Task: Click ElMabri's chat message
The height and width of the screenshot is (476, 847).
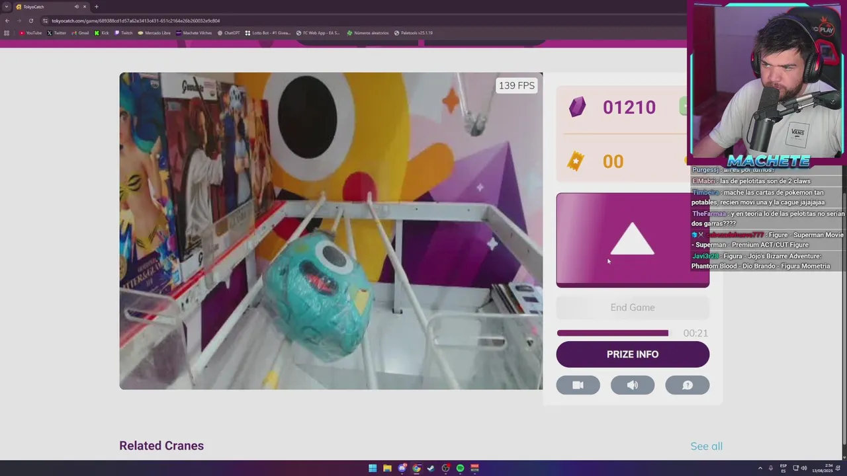Action: (751, 181)
